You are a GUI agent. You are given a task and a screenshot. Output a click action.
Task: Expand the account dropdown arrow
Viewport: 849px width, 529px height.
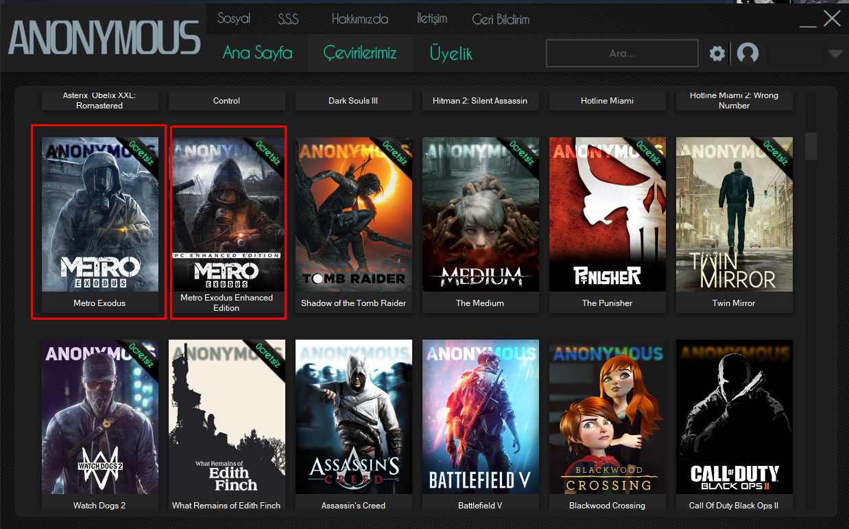835,54
